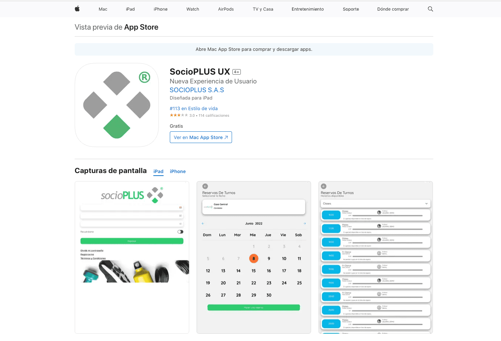Click the Apple logo icon

coord(77,9)
